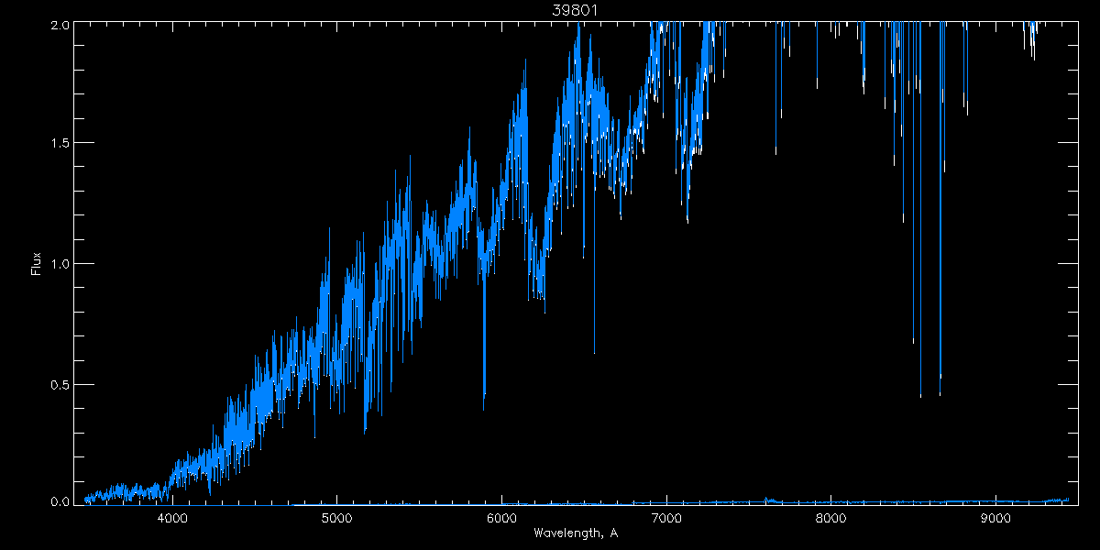Select the Flux y-axis label
This screenshot has width=1100, height=550.
coord(37,263)
